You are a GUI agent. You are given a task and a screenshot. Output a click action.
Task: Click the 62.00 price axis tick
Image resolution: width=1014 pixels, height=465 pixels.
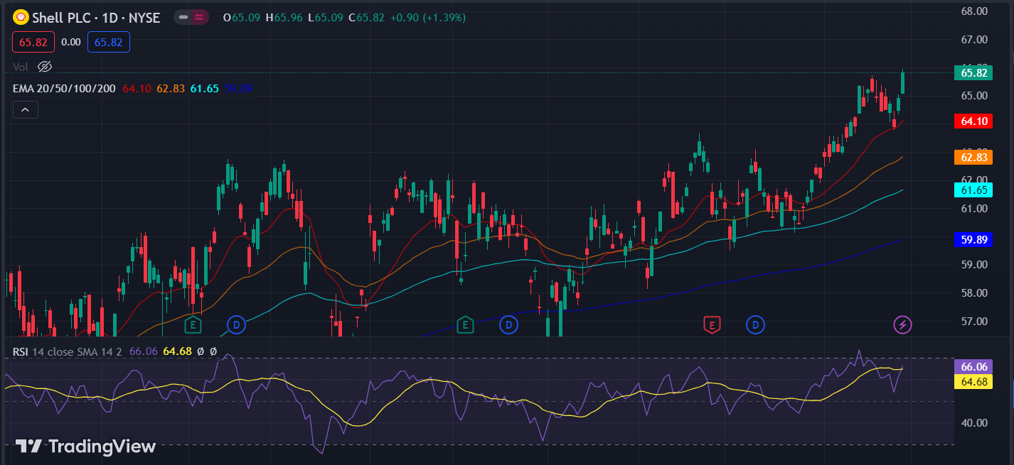[973, 180]
